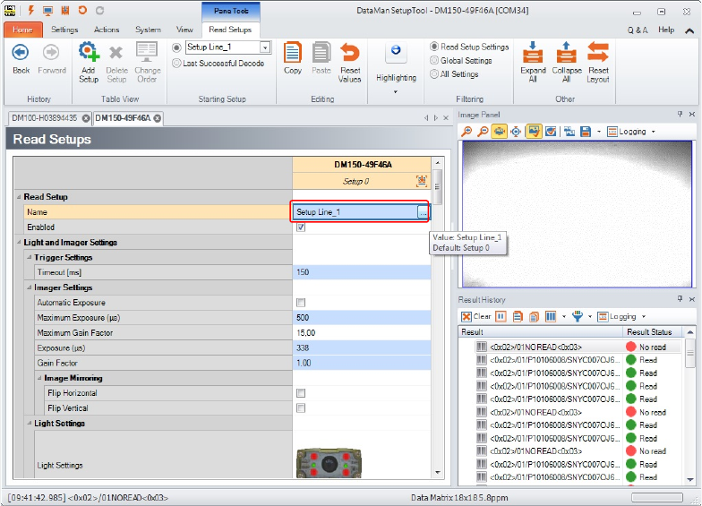
Task: Open the Settings ribbon tab
Action: point(64,30)
